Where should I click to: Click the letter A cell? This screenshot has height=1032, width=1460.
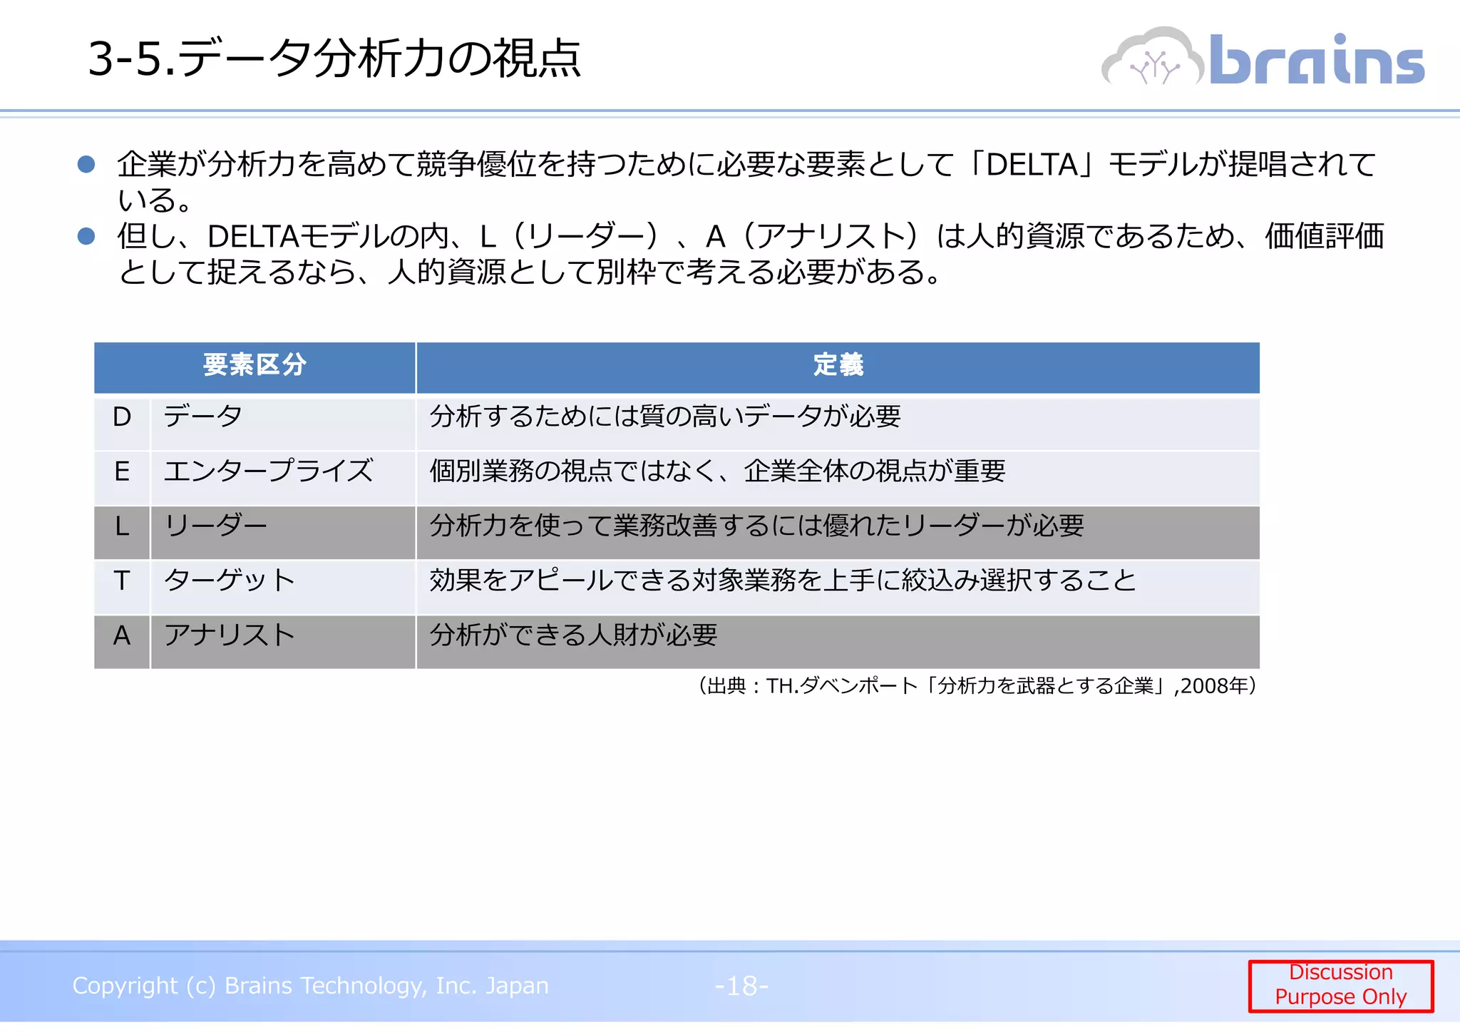[122, 643]
